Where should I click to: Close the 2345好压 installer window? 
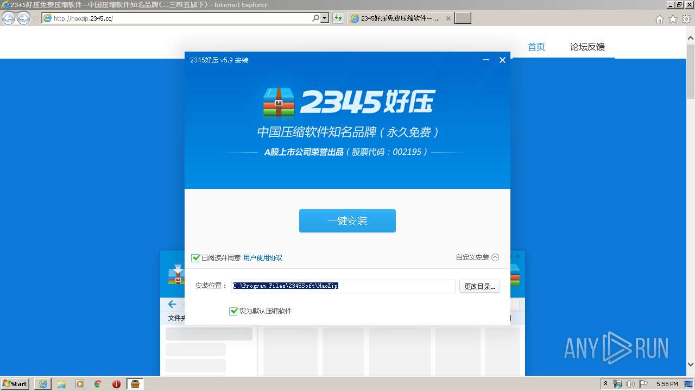(502, 60)
